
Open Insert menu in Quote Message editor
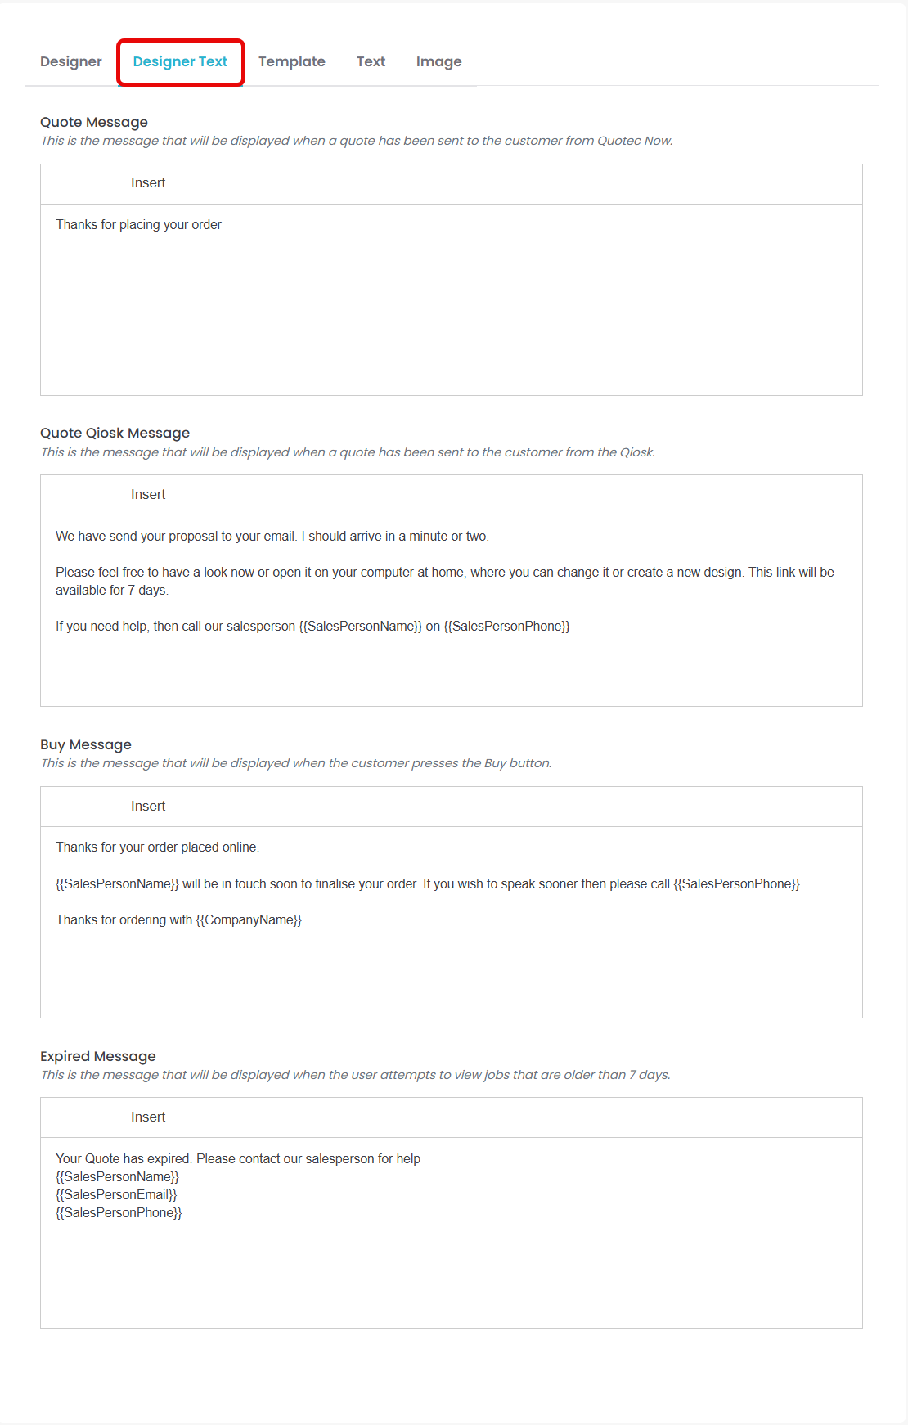(148, 183)
